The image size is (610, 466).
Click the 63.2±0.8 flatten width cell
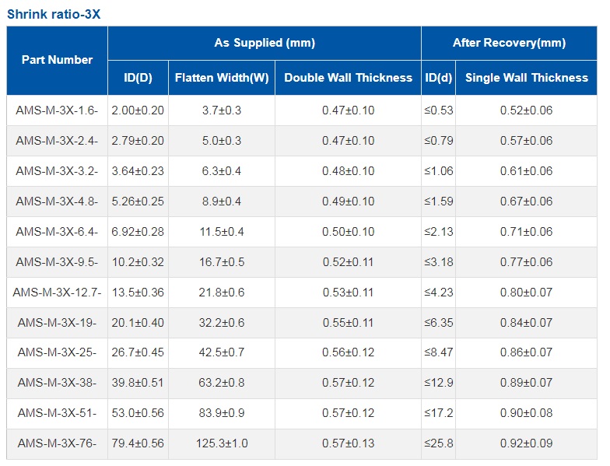point(222,383)
